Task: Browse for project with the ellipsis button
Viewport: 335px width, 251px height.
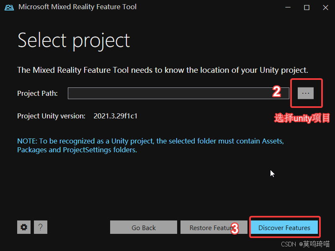Action: [306, 93]
